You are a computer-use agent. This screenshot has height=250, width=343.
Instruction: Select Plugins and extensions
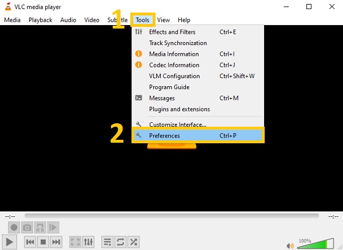pos(198,109)
